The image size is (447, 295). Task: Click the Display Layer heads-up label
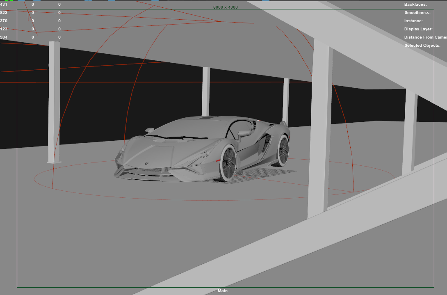click(x=418, y=29)
